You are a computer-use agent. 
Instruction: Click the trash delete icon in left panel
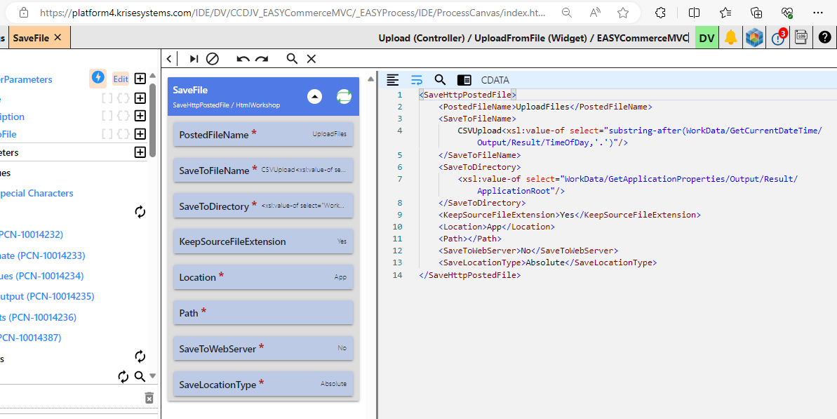pyautogui.click(x=149, y=398)
